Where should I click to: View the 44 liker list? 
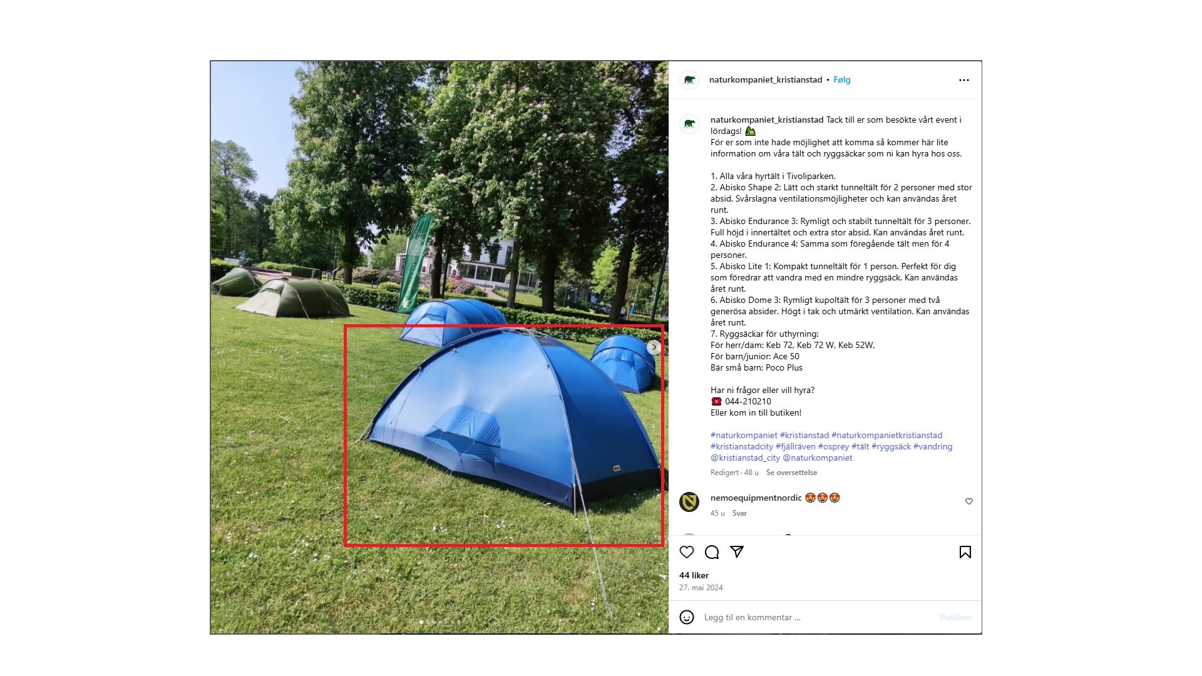point(694,575)
